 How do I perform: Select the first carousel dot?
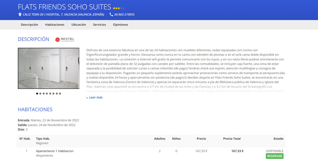coord(37,94)
